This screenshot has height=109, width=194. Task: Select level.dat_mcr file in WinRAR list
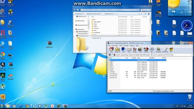click(113, 74)
